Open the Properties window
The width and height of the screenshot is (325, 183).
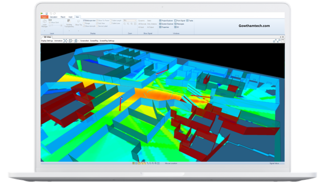164,27
